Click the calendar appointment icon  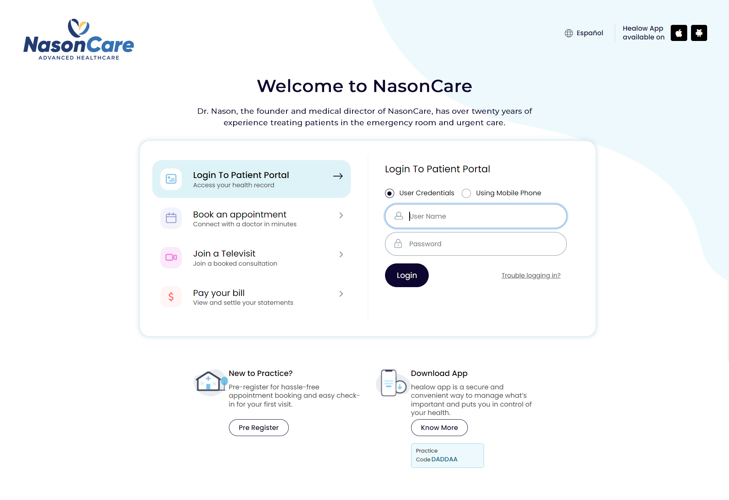171,218
